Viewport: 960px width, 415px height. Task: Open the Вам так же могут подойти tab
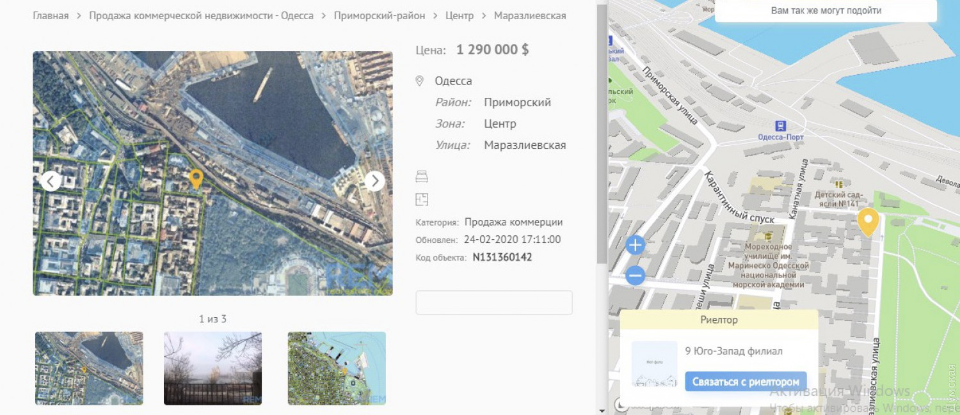point(826,11)
